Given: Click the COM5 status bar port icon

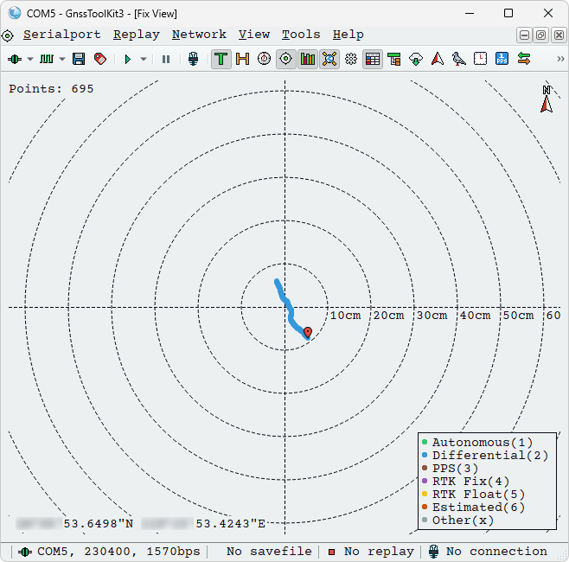Looking at the screenshot, I should pos(24,552).
